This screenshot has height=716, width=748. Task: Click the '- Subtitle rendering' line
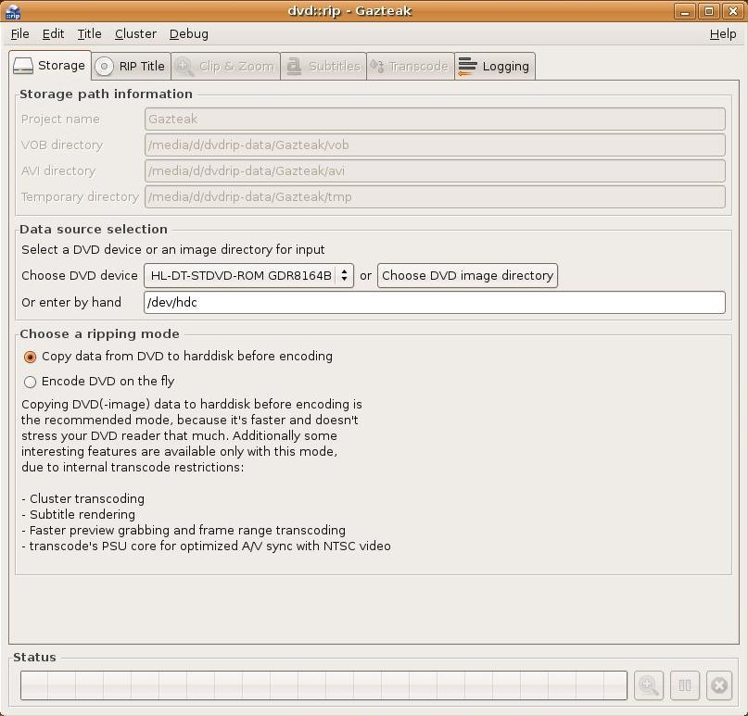coord(78,514)
